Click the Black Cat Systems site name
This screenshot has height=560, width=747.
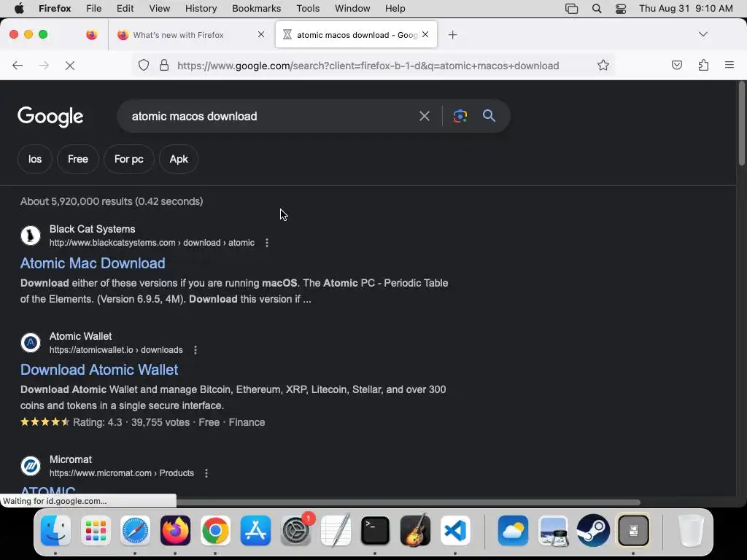click(x=93, y=229)
